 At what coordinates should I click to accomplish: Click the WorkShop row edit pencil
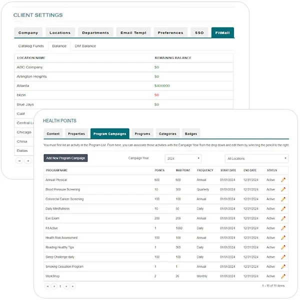(x=283, y=276)
